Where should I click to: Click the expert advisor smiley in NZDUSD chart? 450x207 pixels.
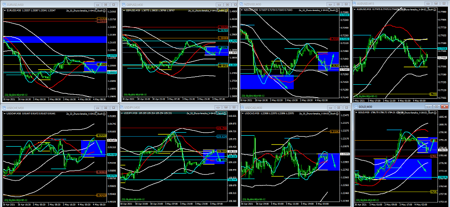click(336, 10)
